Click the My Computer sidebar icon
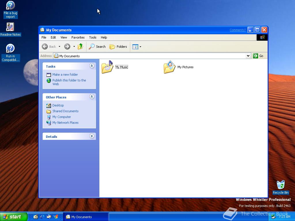This screenshot has width=295, height=221. [x=49, y=117]
